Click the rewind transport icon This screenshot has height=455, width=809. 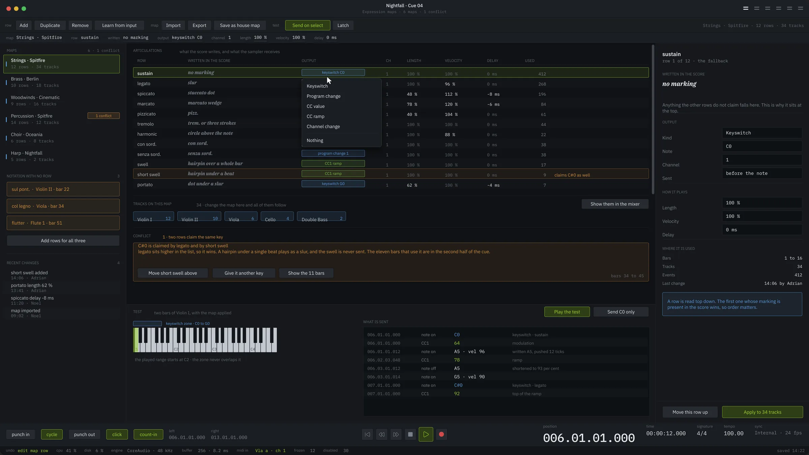382,434
